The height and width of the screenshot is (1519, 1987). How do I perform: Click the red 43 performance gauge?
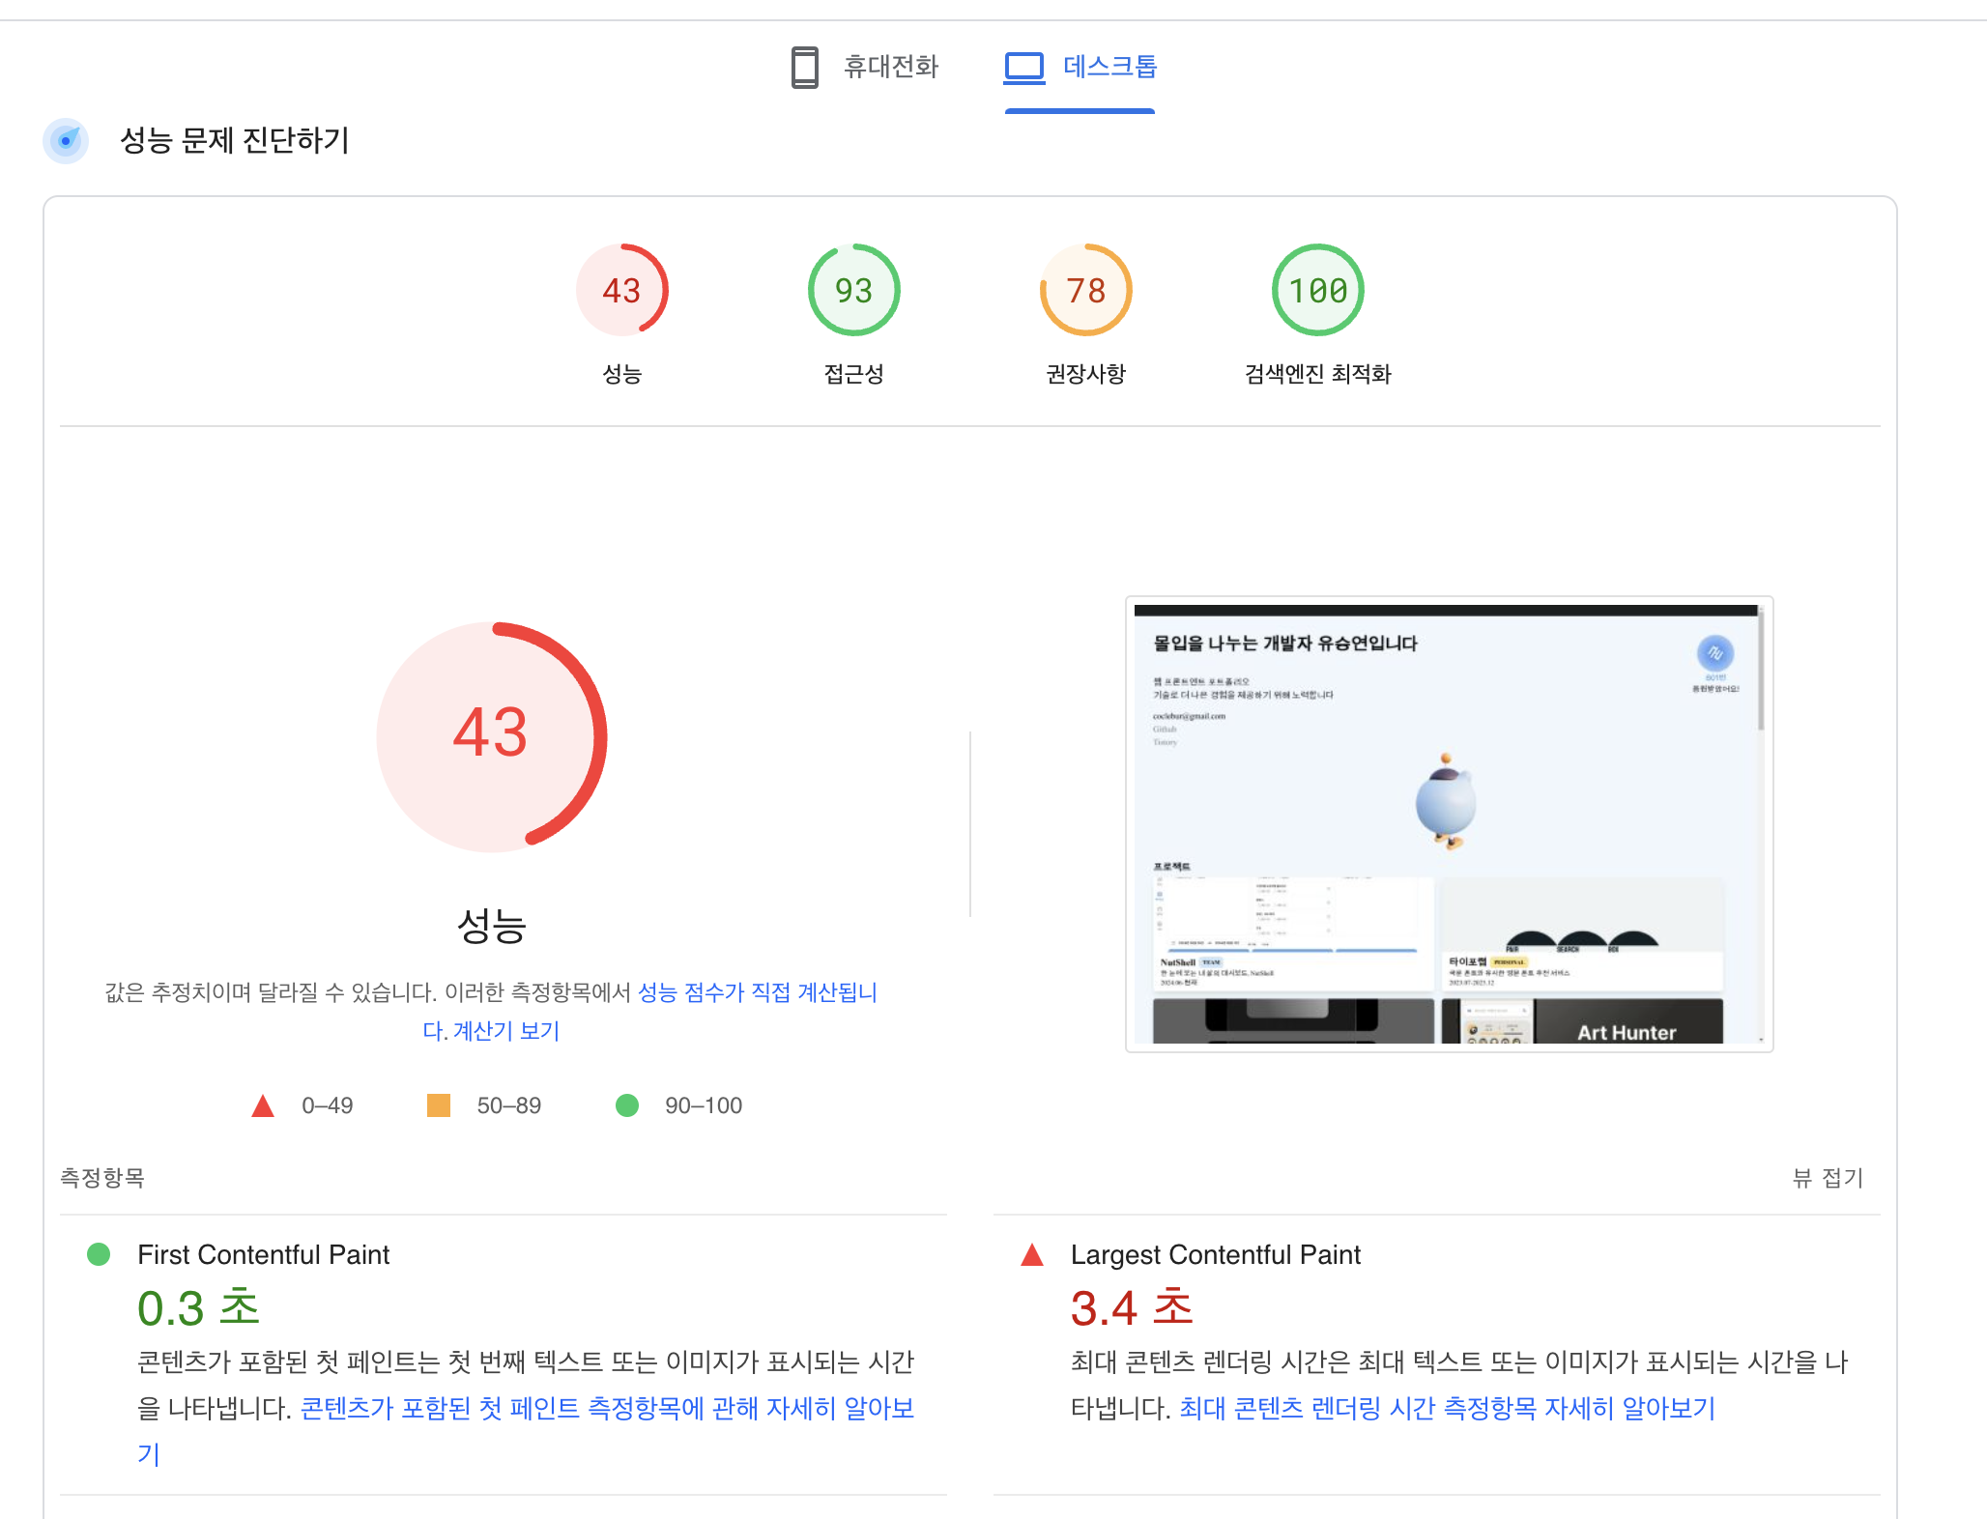click(621, 290)
